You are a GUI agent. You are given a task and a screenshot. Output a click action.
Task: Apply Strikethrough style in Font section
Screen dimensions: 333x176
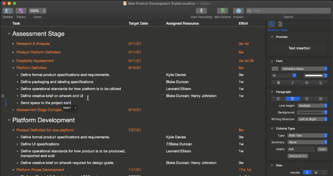[x=306, y=83]
